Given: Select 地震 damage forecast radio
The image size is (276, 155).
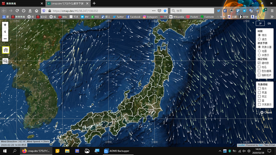Looking at the screenshot, I should coord(259,51).
